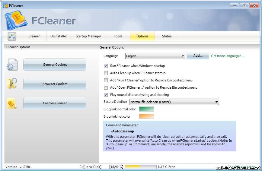Check Add "Run FCleaner" Recycle Bin option
The image size is (262, 171).
click(106, 80)
